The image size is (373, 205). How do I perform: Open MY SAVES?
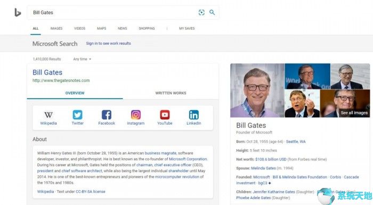click(x=186, y=28)
